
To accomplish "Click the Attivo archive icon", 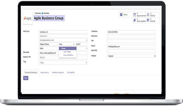I will point(121,15).
